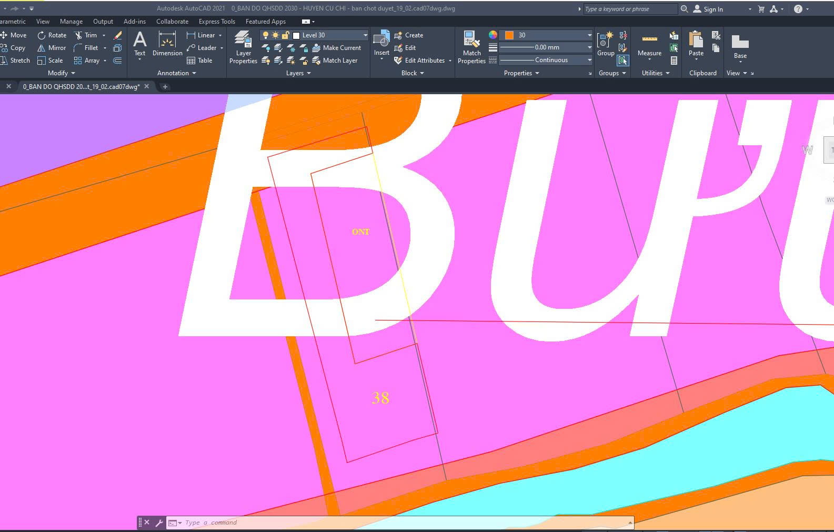
Task: Open the Quick Calculator icon
Action: (x=674, y=61)
